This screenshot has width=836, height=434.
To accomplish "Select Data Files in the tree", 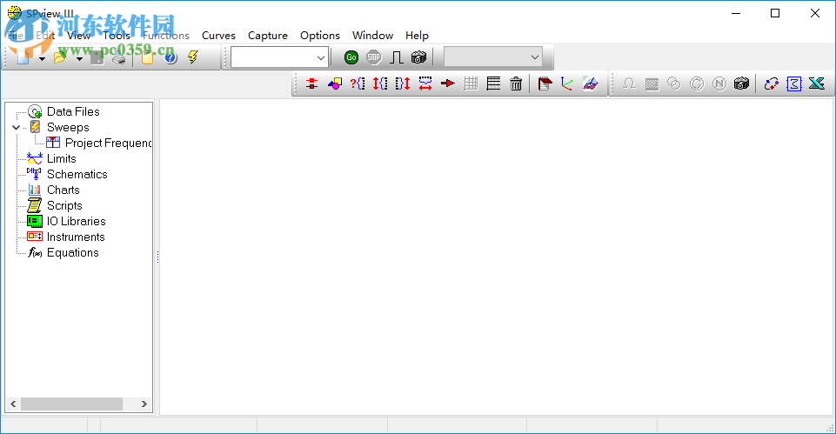I will pyautogui.click(x=73, y=111).
